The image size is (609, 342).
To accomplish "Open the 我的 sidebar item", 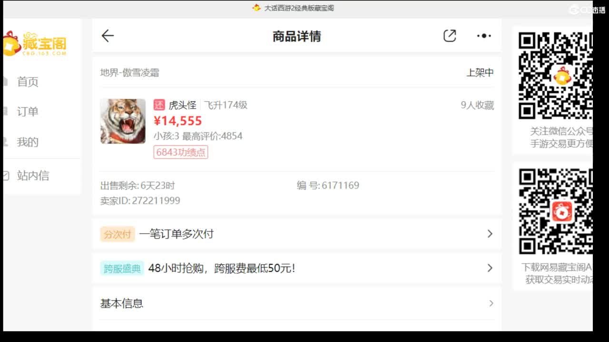I will [28, 142].
